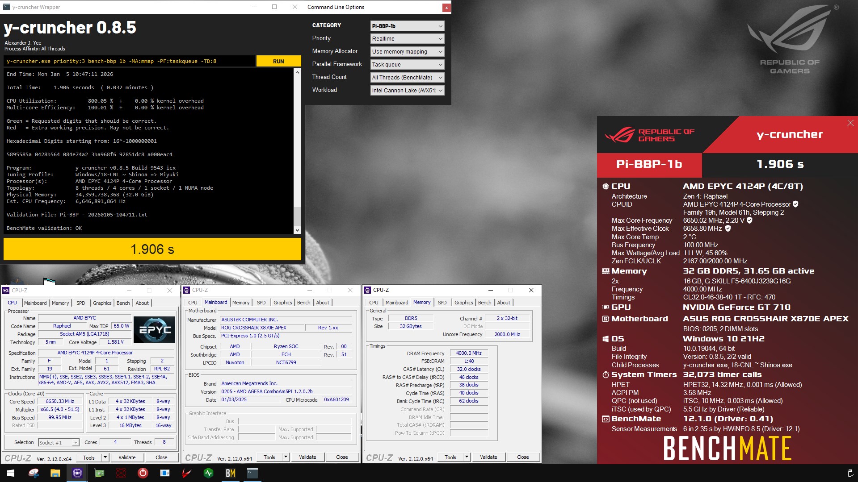Click the y-cruncher command line field

click(x=129, y=61)
